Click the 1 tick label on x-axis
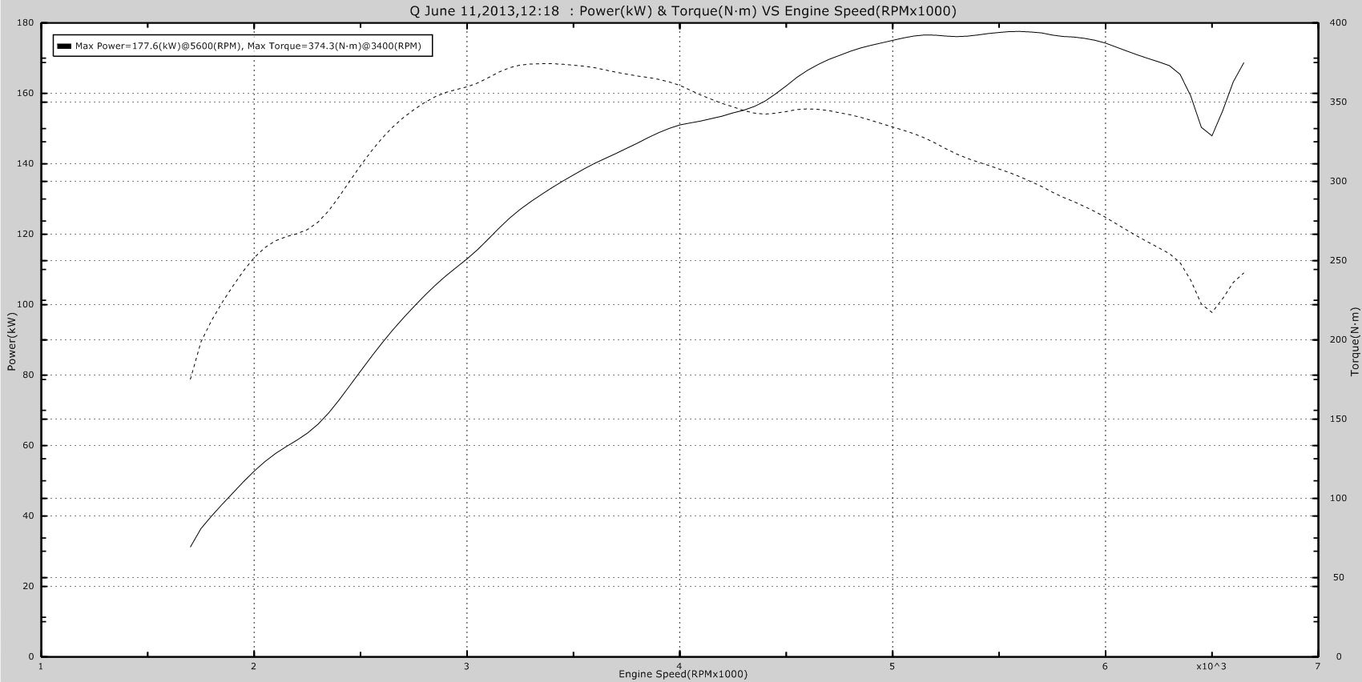 tap(41, 666)
